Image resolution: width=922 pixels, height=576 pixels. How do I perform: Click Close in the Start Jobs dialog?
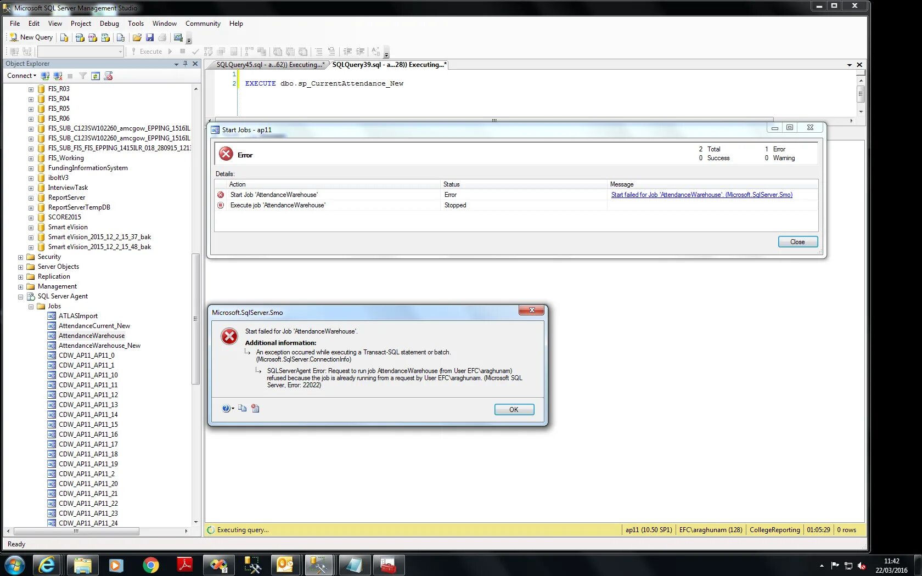(797, 242)
